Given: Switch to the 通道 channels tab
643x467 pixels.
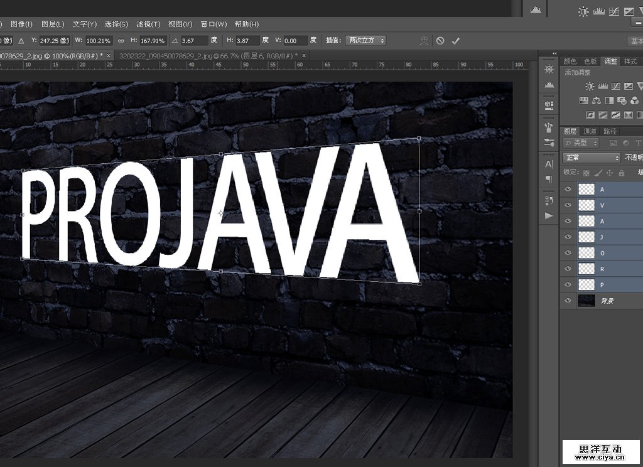Looking at the screenshot, I should click(590, 131).
